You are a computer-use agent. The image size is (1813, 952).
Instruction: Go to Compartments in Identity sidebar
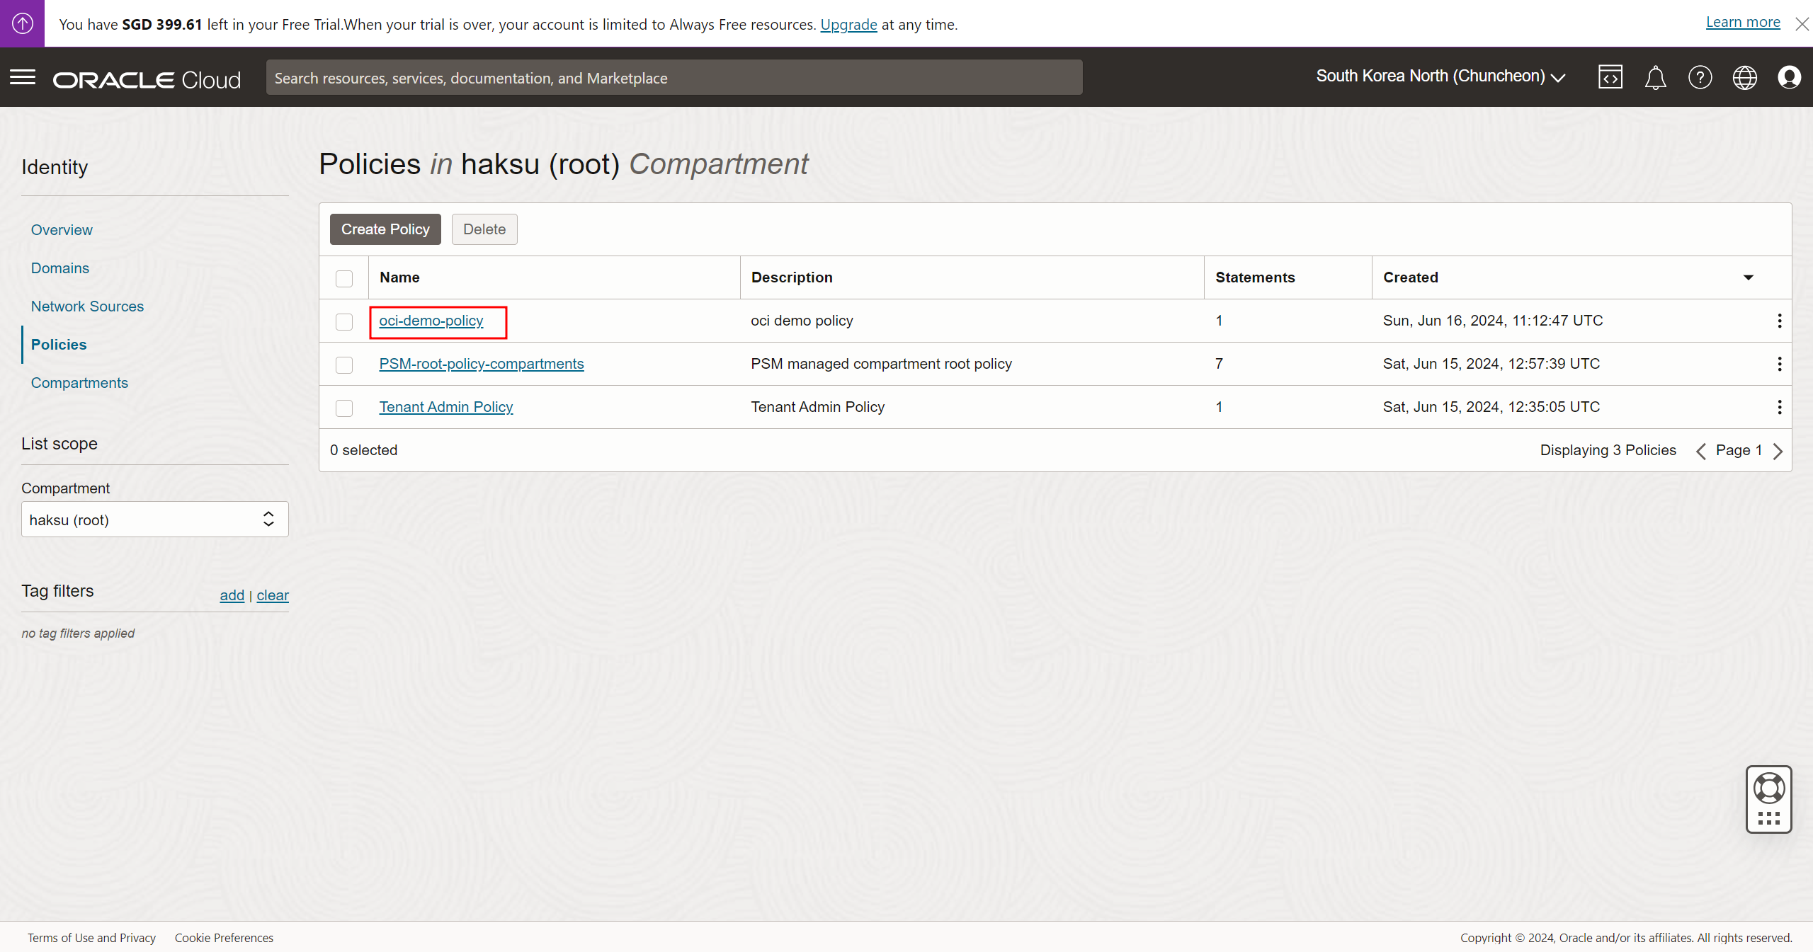tap(79, 383)
